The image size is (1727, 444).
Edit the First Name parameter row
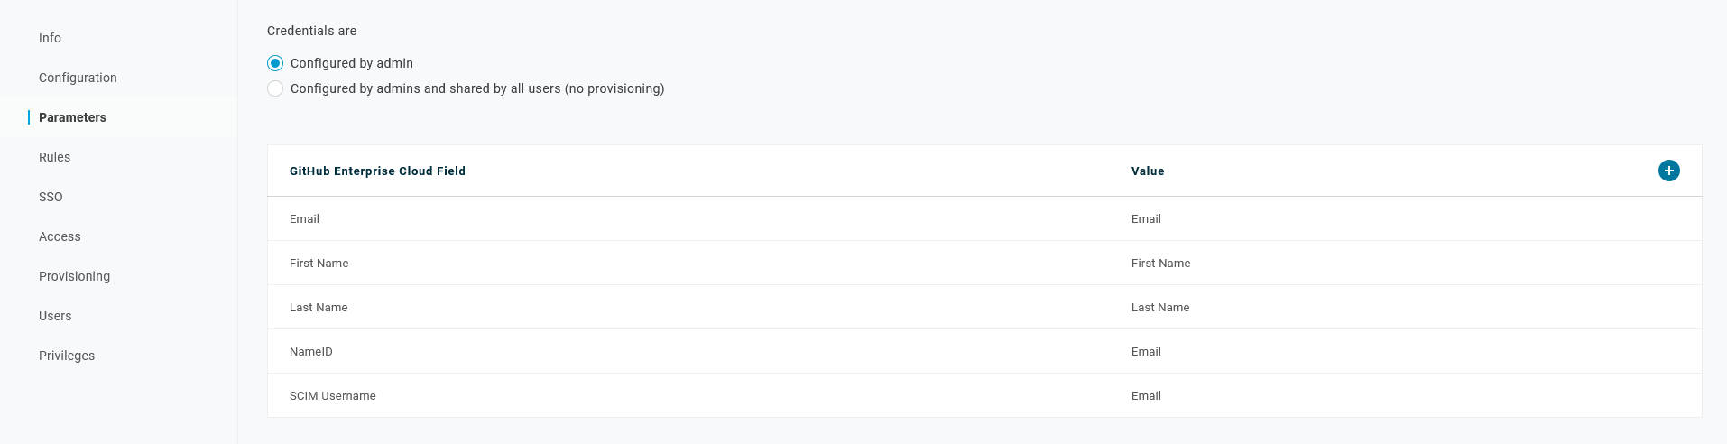tap(319, 264)
